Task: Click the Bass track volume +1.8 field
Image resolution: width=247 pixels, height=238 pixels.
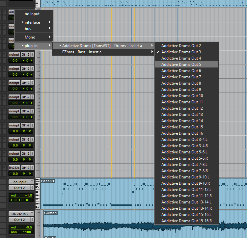Action: point(21,195)
